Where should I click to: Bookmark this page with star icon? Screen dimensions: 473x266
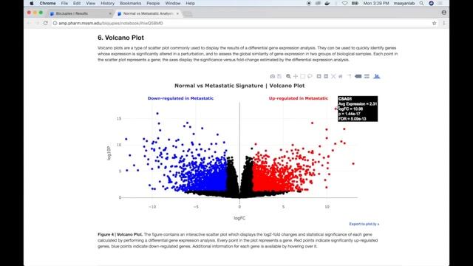coord(434,23)
